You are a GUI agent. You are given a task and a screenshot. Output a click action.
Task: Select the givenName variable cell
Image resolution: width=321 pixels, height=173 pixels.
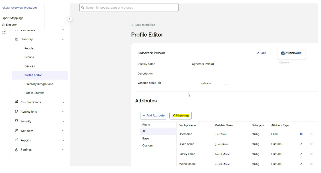tap(221, 144)
